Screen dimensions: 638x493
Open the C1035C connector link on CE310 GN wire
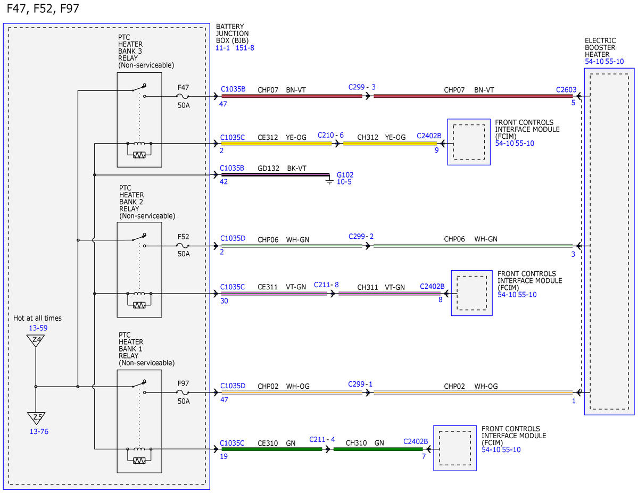coord(233,444)
